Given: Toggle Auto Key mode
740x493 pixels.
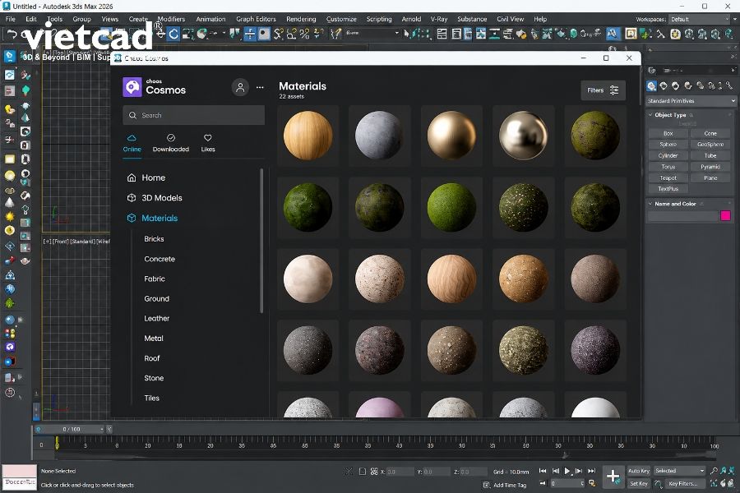Looking at the screenshot, I should pyautogui.click(x=639, y=471).
